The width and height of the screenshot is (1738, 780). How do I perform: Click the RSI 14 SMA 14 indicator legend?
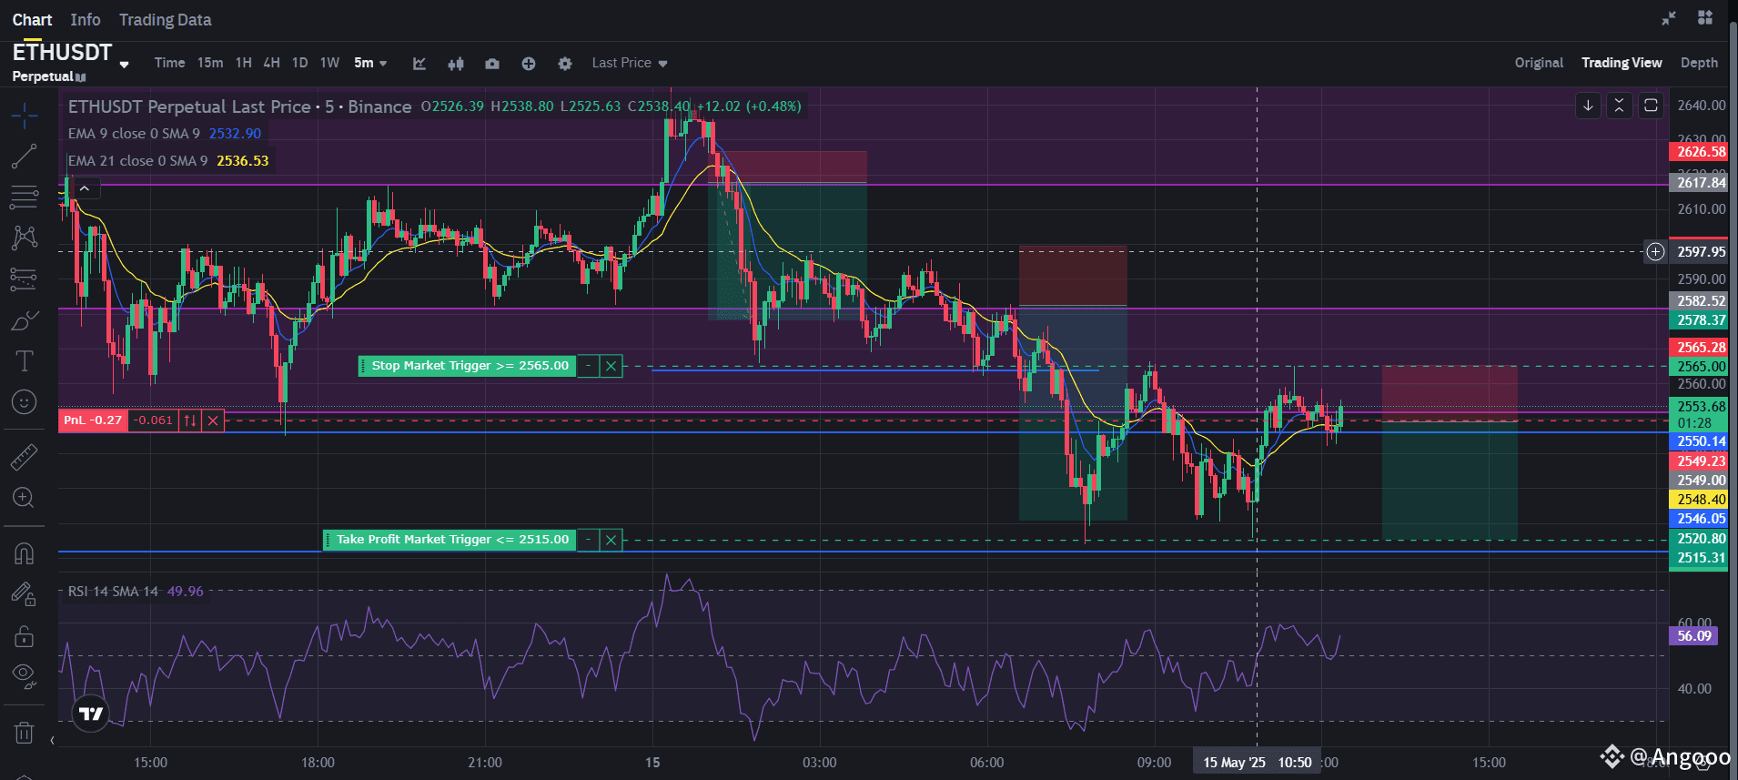pos(136,592)
